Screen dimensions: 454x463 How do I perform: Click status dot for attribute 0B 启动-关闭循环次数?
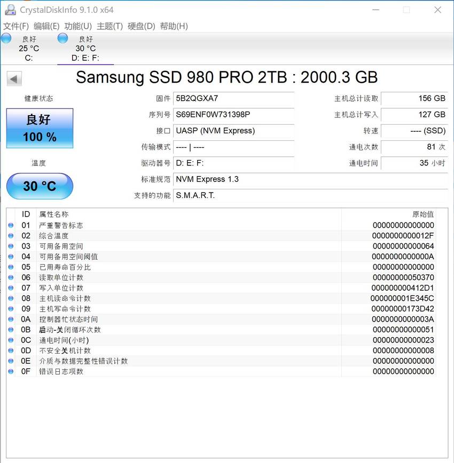click(x=11, y=330)
